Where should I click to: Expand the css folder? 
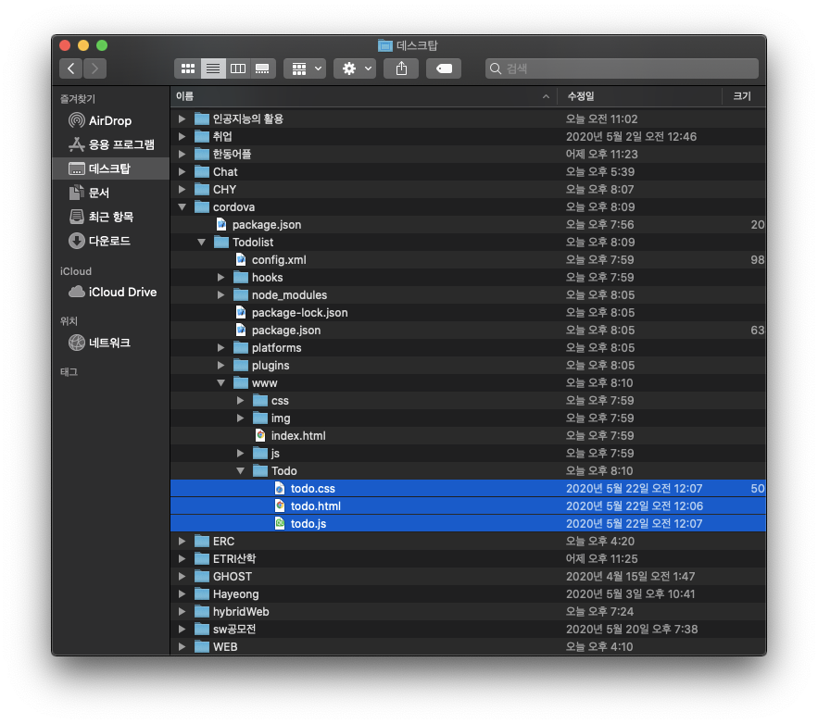[240, 400]
